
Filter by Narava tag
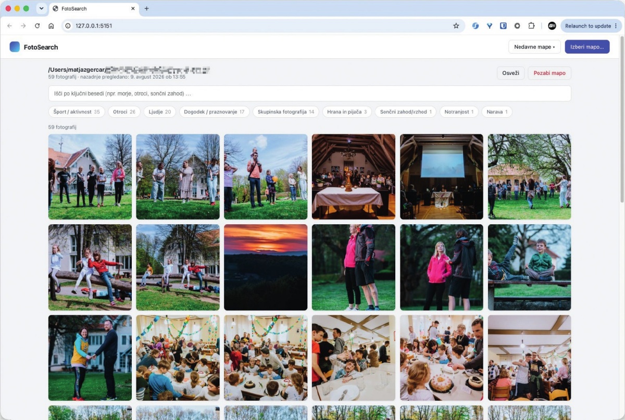(x=496, y=112)
